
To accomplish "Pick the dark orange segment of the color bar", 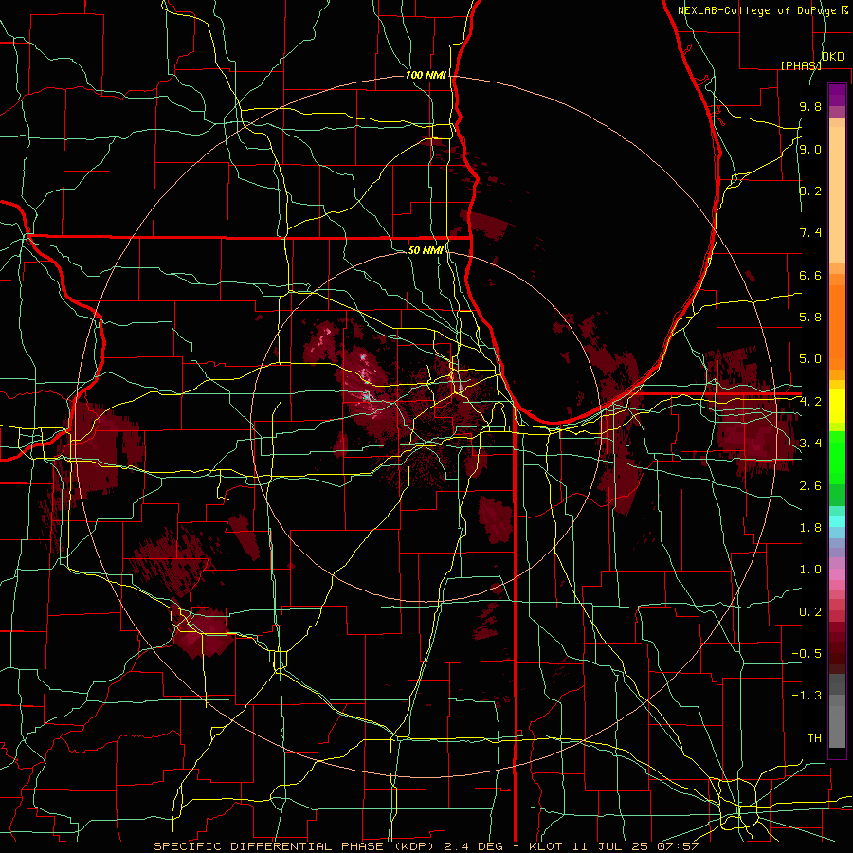I will point(837,326).
